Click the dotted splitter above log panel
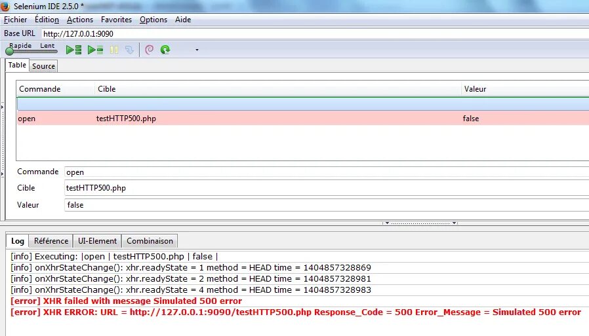This screenshot has height=336, width=589. (x=420, y=223)
